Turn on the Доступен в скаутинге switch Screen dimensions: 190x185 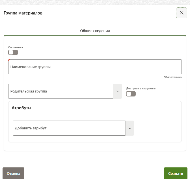[131, 94]
